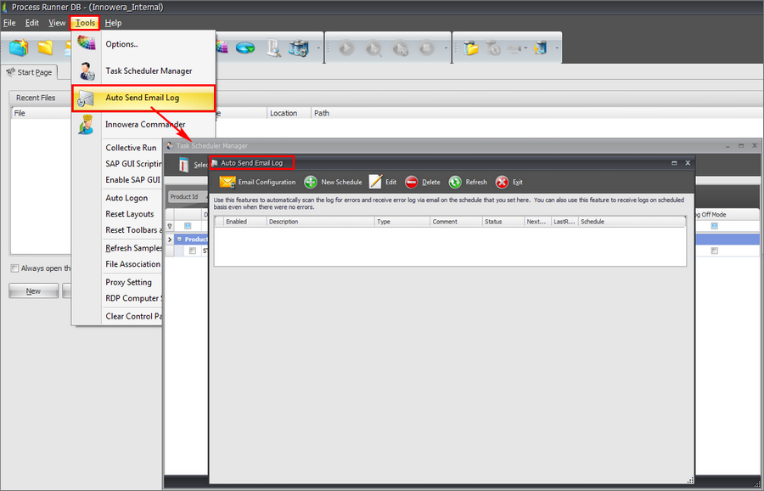
Task: Open the dropdown arrow at the last toolbar's end
Action: (557, 48)
